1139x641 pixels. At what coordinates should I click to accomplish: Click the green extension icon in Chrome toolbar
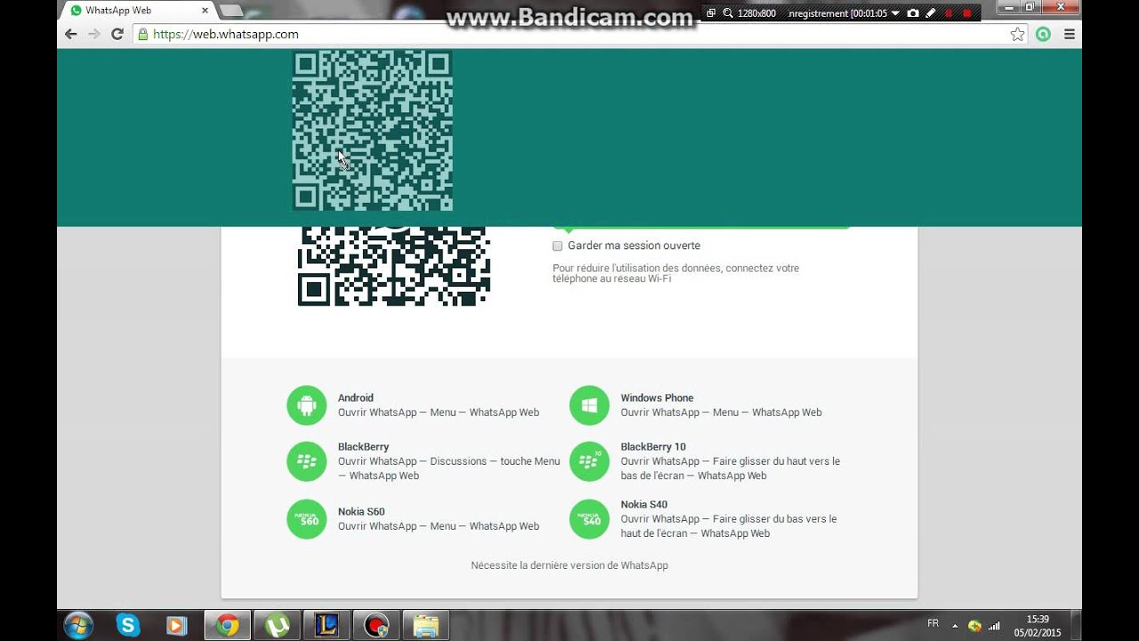[x=1043, y=34]
